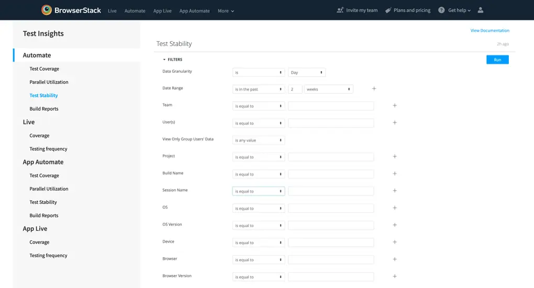534x288 pixels.
Task: Select Build Reports under Automate
Action: tap(44, 109)
